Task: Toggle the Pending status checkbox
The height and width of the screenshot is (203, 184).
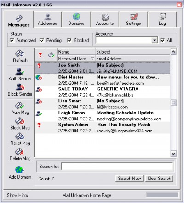Action: pyautogui.click(x=42, y=41)
